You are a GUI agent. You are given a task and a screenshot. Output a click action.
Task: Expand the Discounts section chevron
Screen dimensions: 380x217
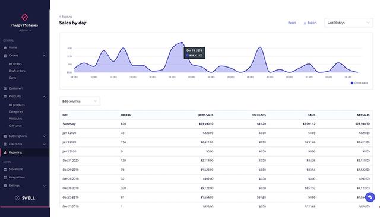pos(44,144)
